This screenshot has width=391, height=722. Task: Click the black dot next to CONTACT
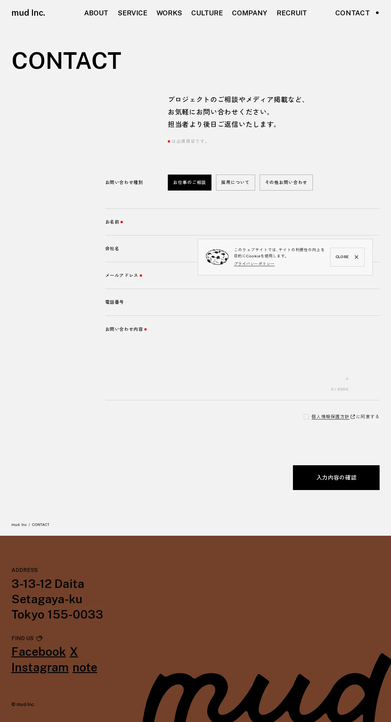(377, 13)
